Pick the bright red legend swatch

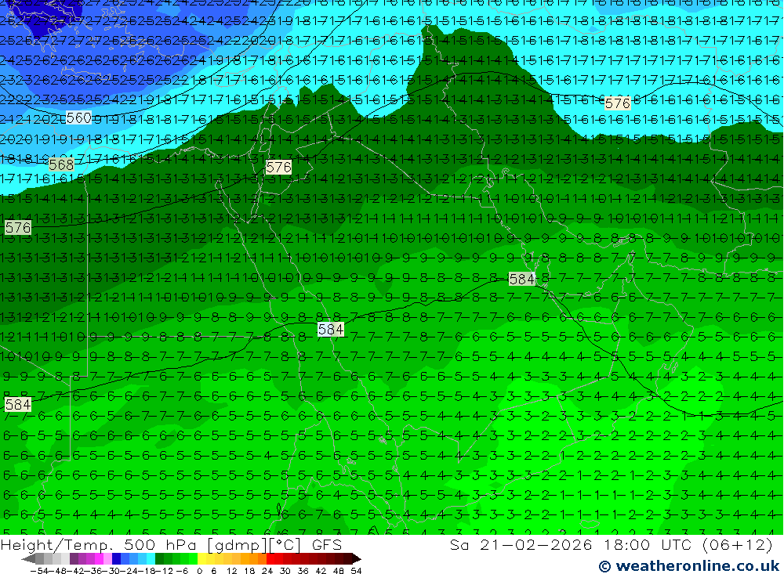270,559
